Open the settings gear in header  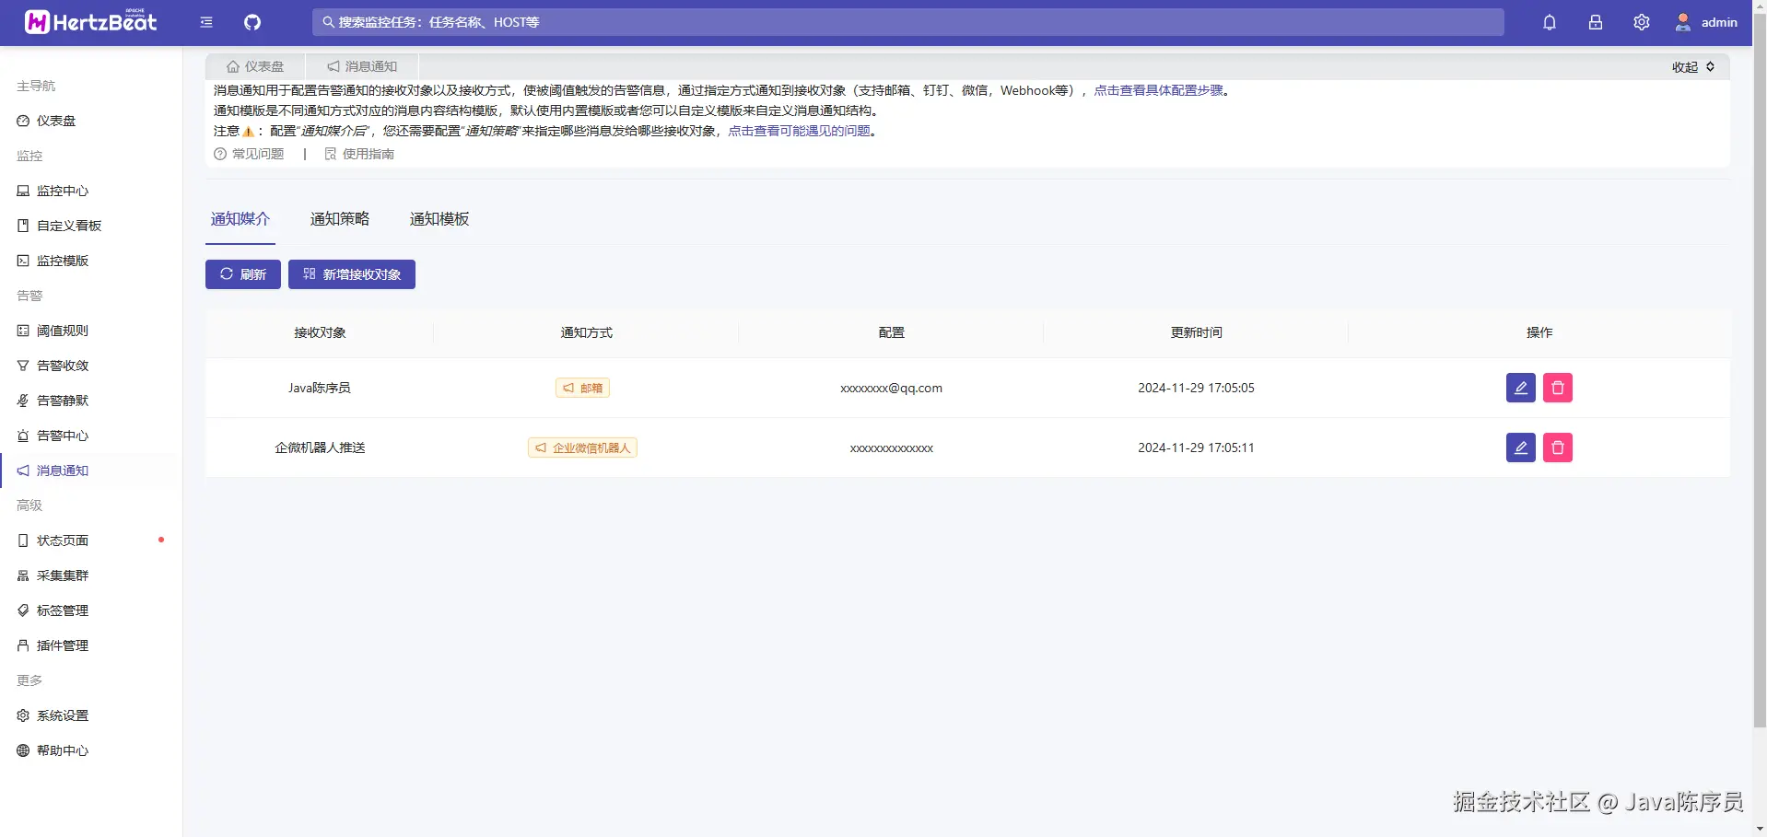point(1642,22)
